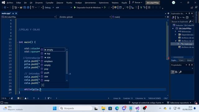The image size is (199, 112).
Task: Click the Collapse All icon in Solution Explorer
Action: [187, 17]
